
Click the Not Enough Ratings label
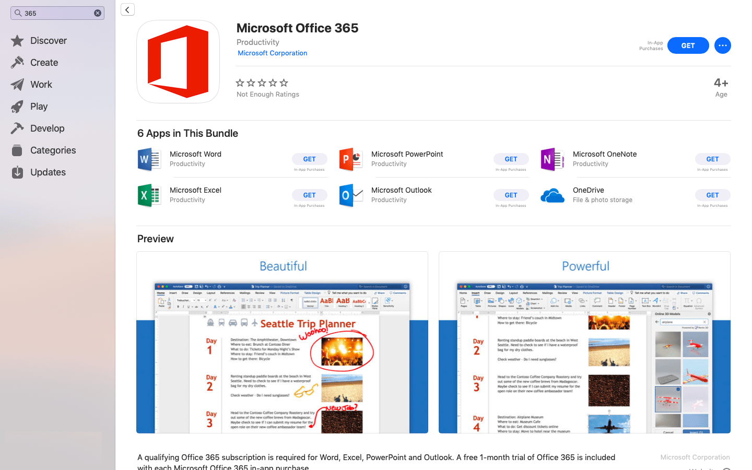point(268,95)
